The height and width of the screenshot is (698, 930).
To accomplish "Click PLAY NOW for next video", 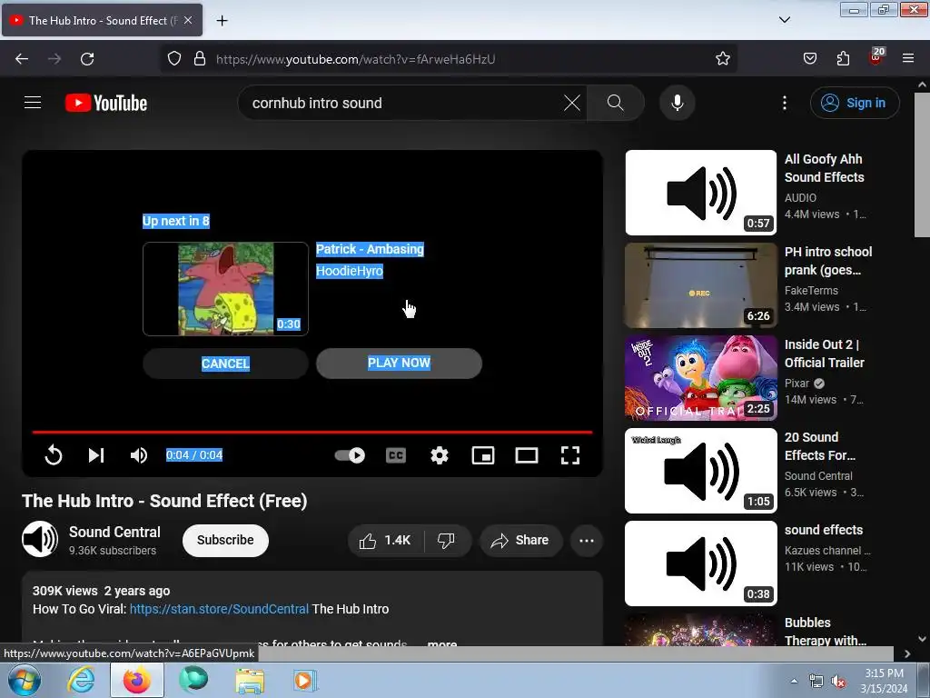I will pos(399,364).
